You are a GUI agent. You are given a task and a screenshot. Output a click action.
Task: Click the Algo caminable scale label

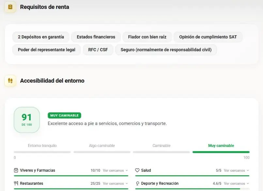(102, 146)
